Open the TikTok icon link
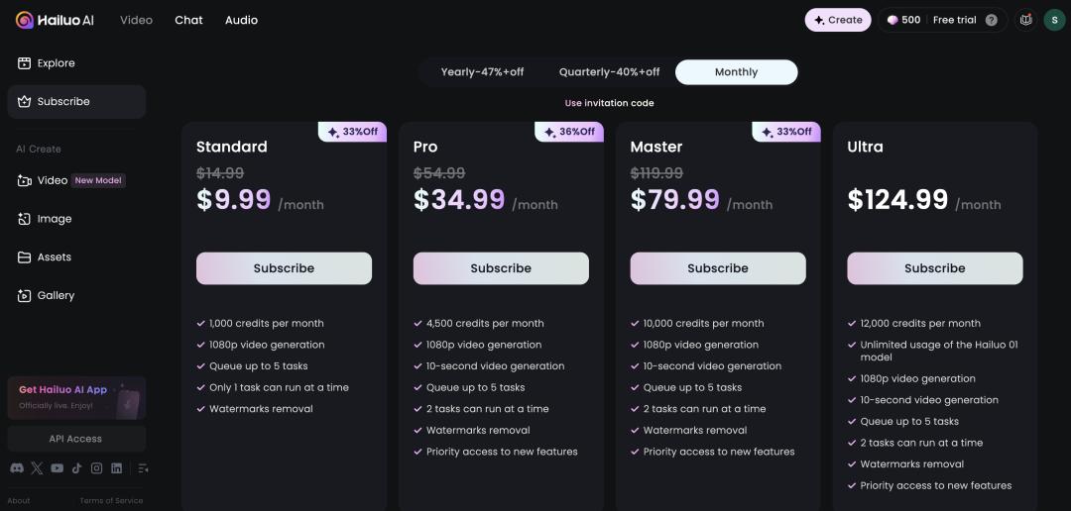Viewport: 1071px width, 511px height. pyautogui.click(x=76, y=468)
